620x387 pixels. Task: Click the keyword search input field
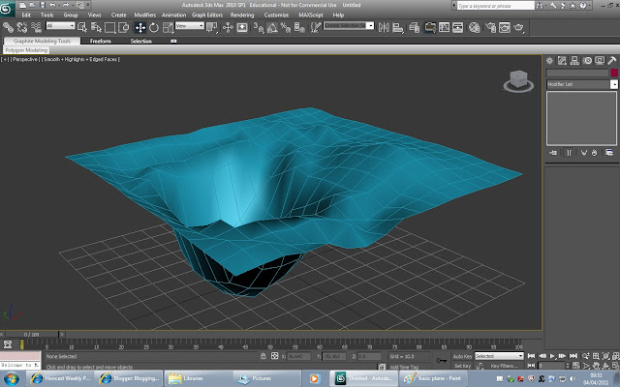495,6
